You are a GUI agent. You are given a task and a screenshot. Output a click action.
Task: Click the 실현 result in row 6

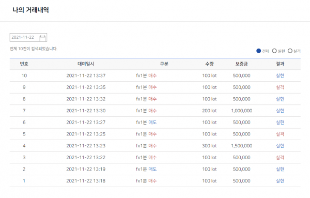[280, 122]
